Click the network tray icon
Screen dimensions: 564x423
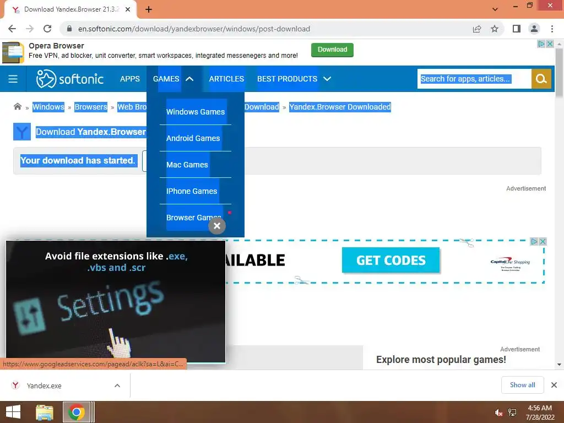(x=512, y=413)
